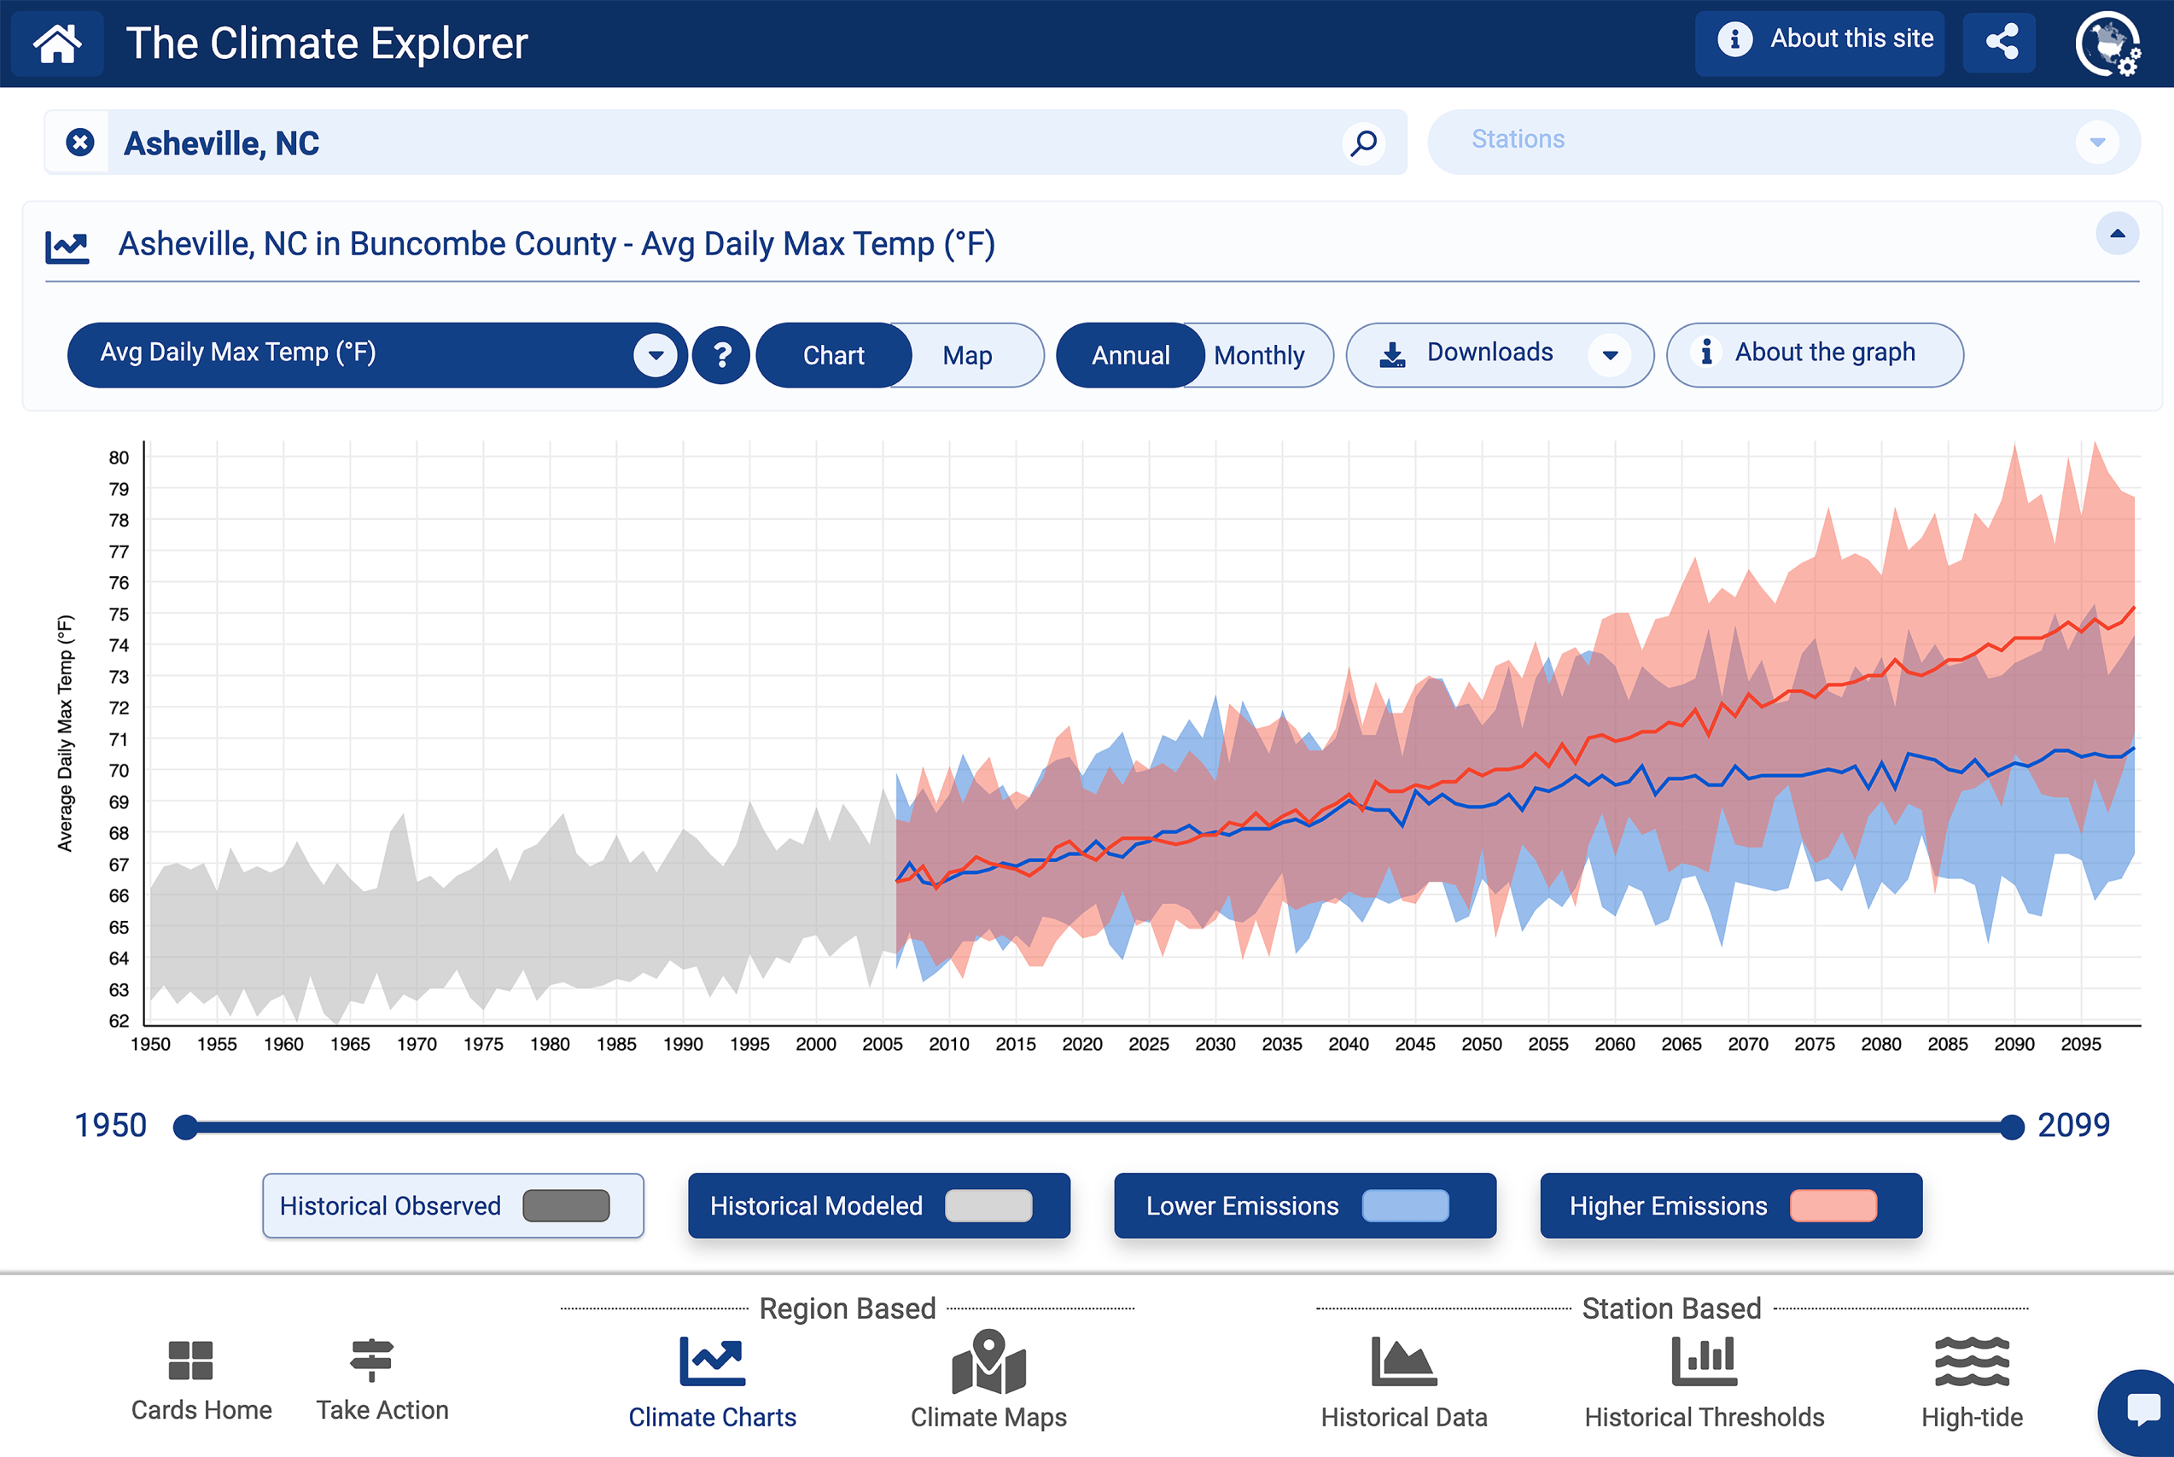Screen dimensions: 2174x1457
Task: Expand the Downloads menu arrow
Action: point(1609,354)
